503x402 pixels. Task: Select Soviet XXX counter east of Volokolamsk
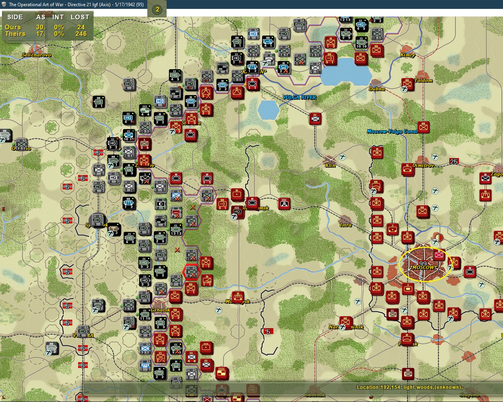pyautogui.click(x=284, y=203)
